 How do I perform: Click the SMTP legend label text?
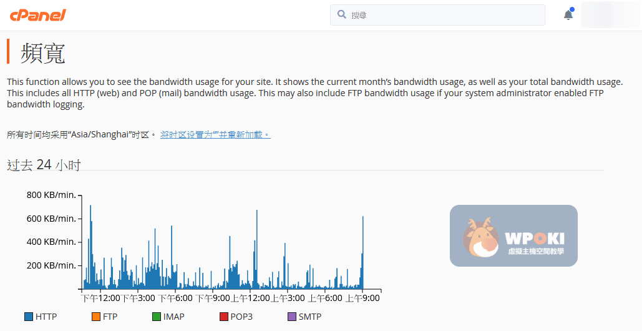309,317
